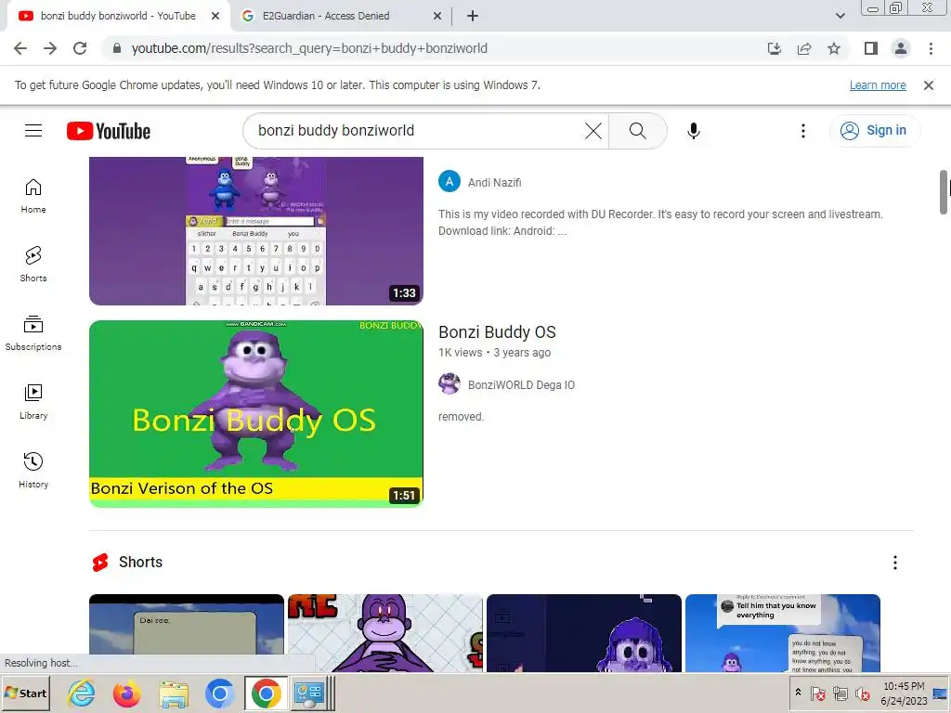Screen dimensions: 951x713
Task: Open the Chrome side panel
Action: (x=871, y=48)
